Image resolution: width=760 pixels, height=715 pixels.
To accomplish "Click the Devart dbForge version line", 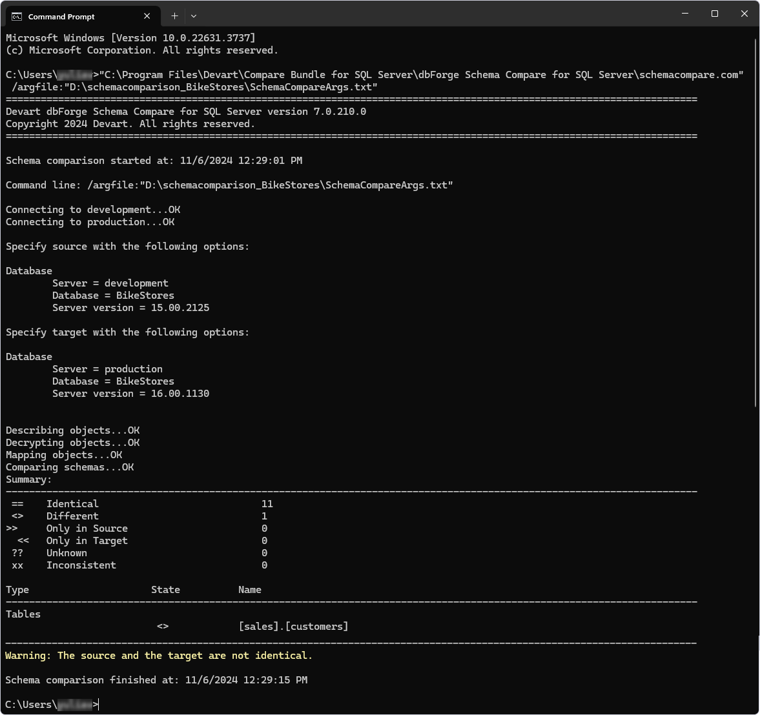I will point(185,112).
